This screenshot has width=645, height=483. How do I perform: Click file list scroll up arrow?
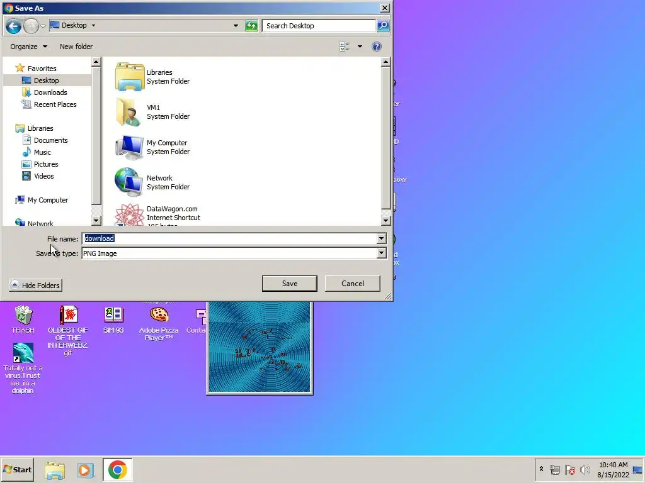pyautogui.click(x=385, y=62)
